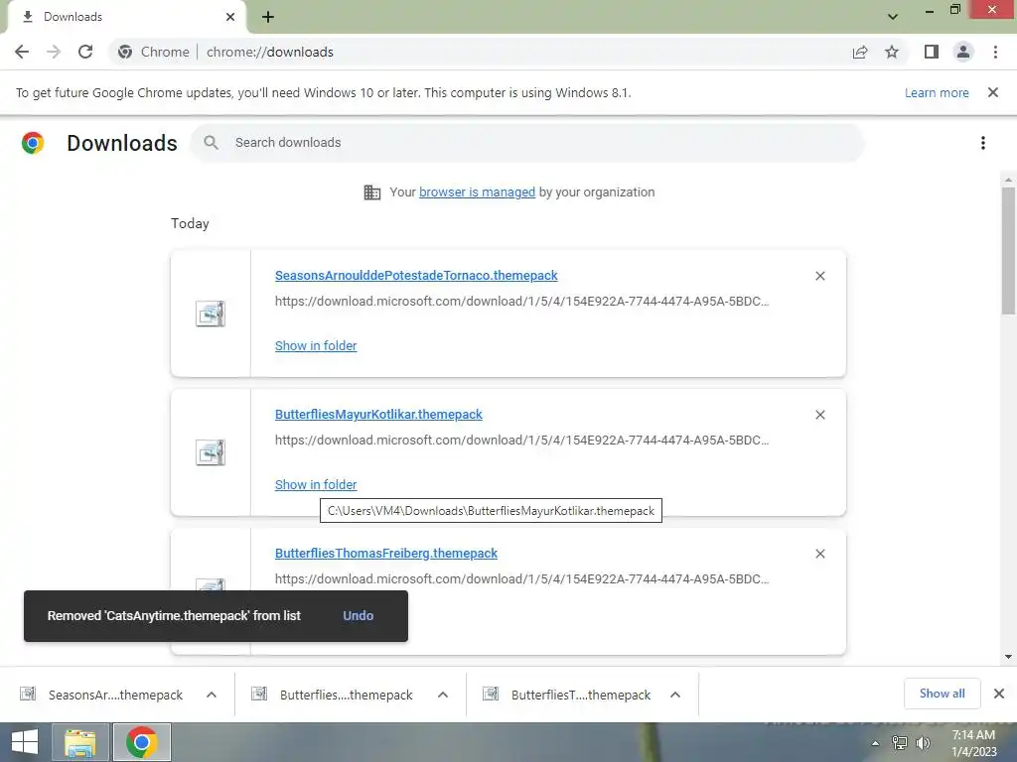Image resolution: width=1017 pixels, height=762 pixels.
Task: Open the Downloads page more actions menu
Action: [x=983, y=143]
